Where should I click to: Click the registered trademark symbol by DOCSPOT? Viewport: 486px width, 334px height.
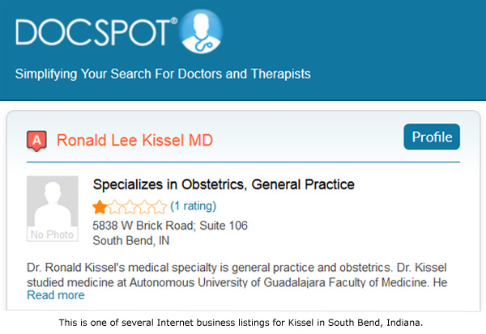click(x=174, y=20)
